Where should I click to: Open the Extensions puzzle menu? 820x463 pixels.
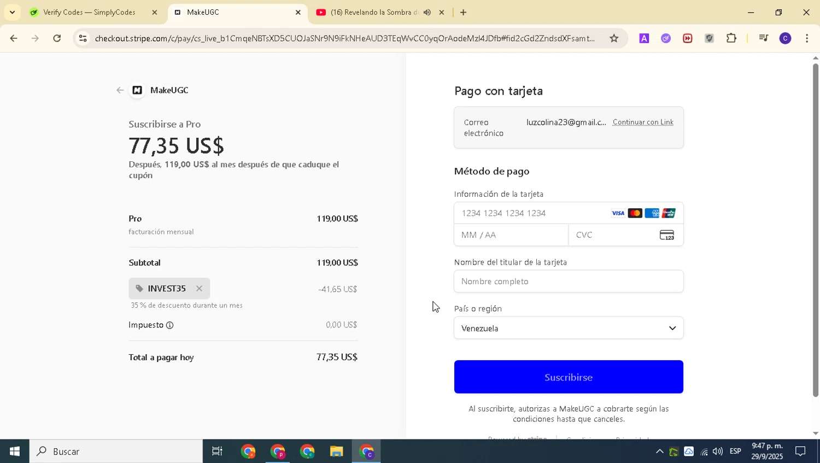click(x=731, y=38)
